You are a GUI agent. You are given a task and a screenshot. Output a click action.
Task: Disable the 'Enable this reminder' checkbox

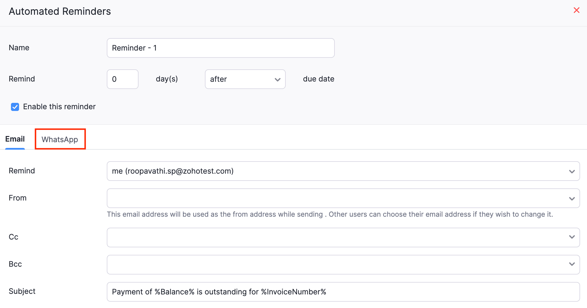point(15,107)
